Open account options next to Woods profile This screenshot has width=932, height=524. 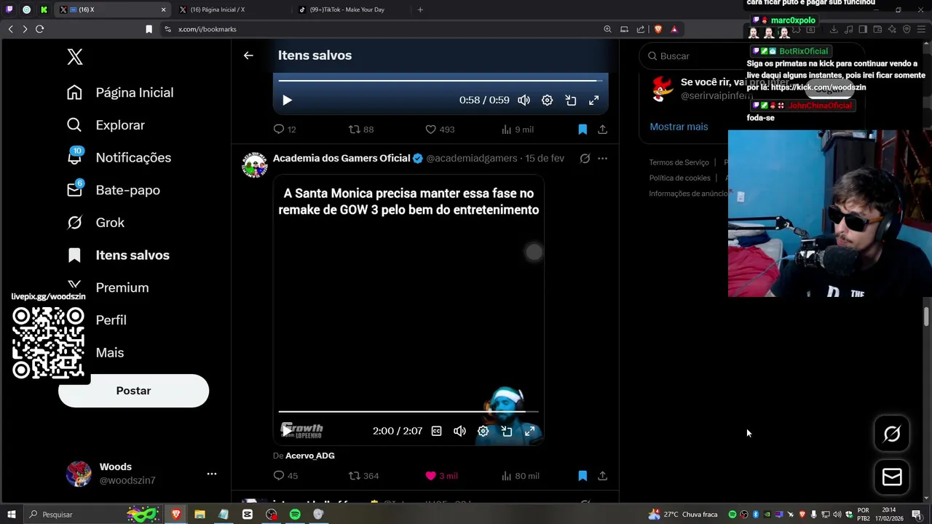pos(212,474)
